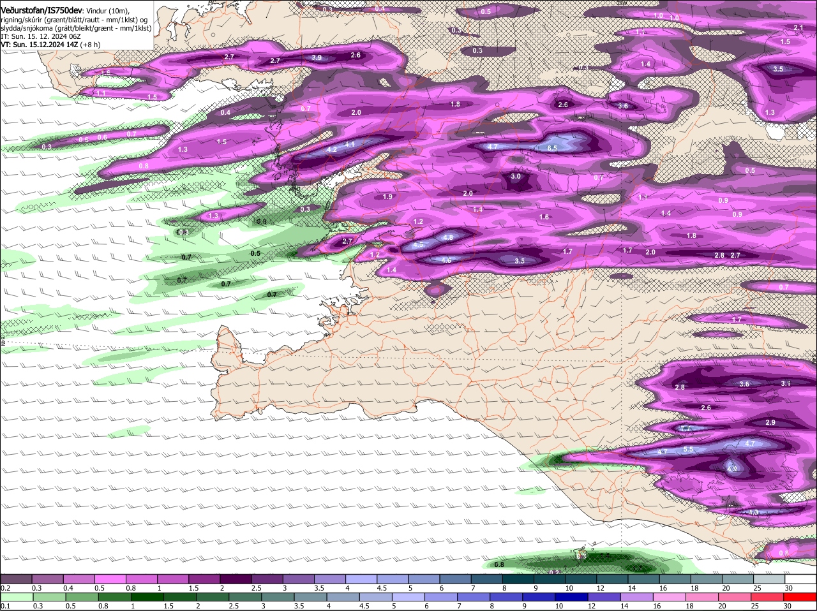Click the 7 label on the purple scale
Image resolution: width=817 pixels, height=611 pixels.
click(x=473, y=588)
